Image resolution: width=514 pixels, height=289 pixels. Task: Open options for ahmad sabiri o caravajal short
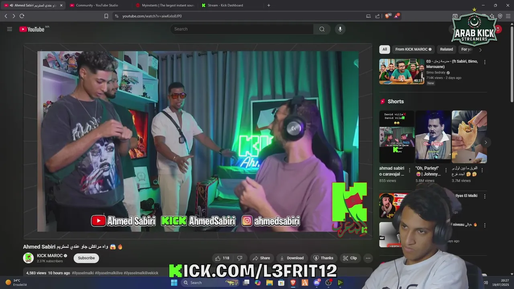[x=410, y=170]
